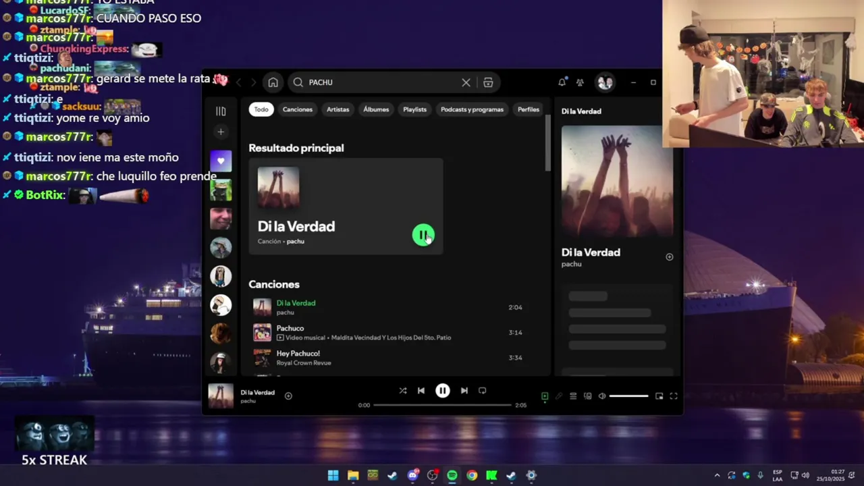Screen dimensions: 864x486
Task: Pause Di la Verdad on main result
Action: (x=423, y=235)
